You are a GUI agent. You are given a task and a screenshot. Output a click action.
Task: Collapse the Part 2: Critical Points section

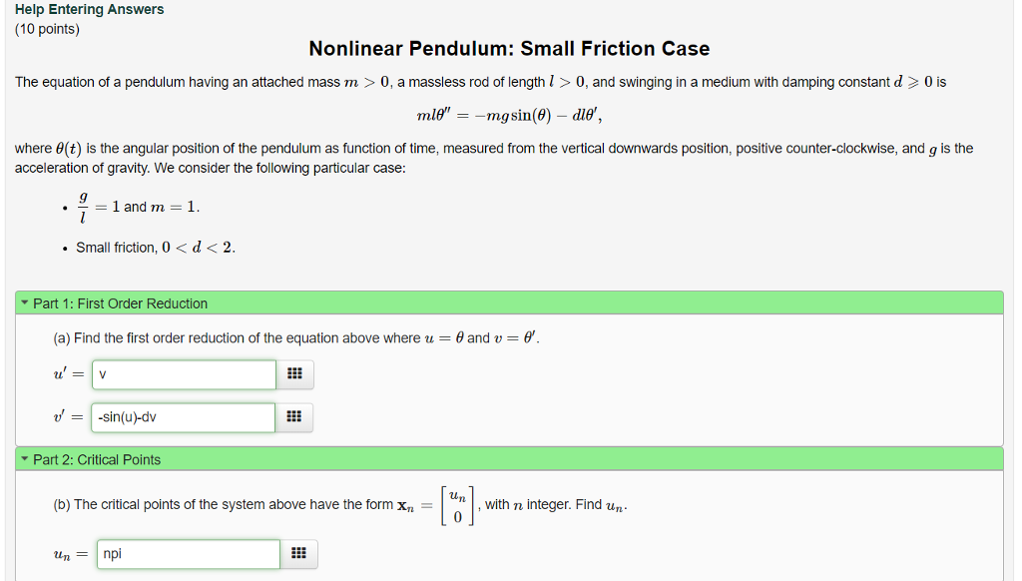[26, 459]
